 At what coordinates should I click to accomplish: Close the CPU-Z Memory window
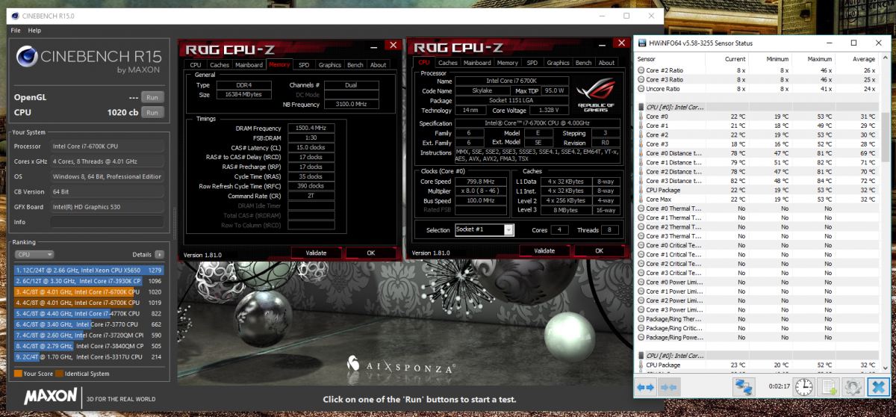[x=393, y=46]
